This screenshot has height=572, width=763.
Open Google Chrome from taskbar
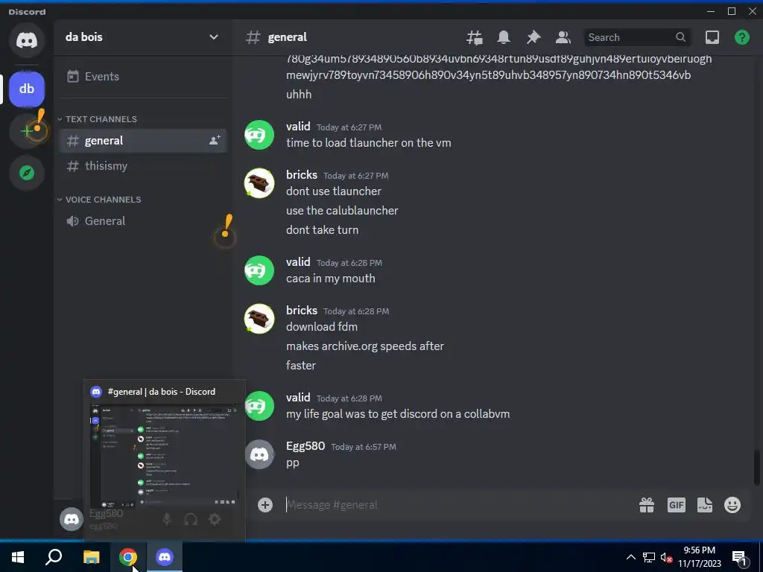128,557
